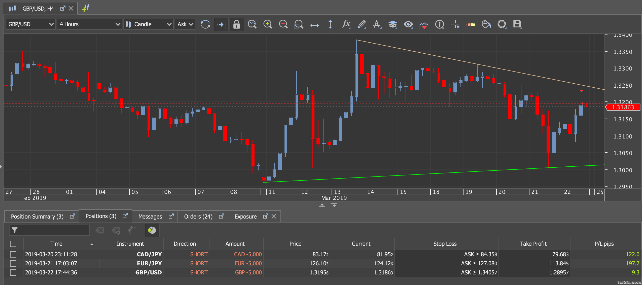Click the colored heatmap bar icon
This screenshot has width=642, height=285.
(471, 24)
